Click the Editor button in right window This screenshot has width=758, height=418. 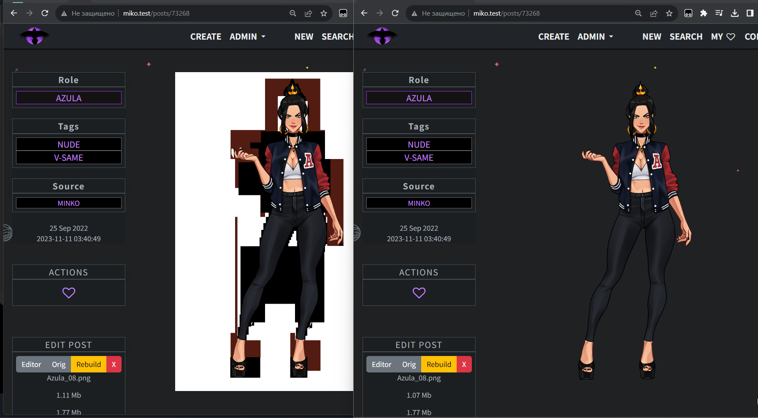[x=382, y=364]
